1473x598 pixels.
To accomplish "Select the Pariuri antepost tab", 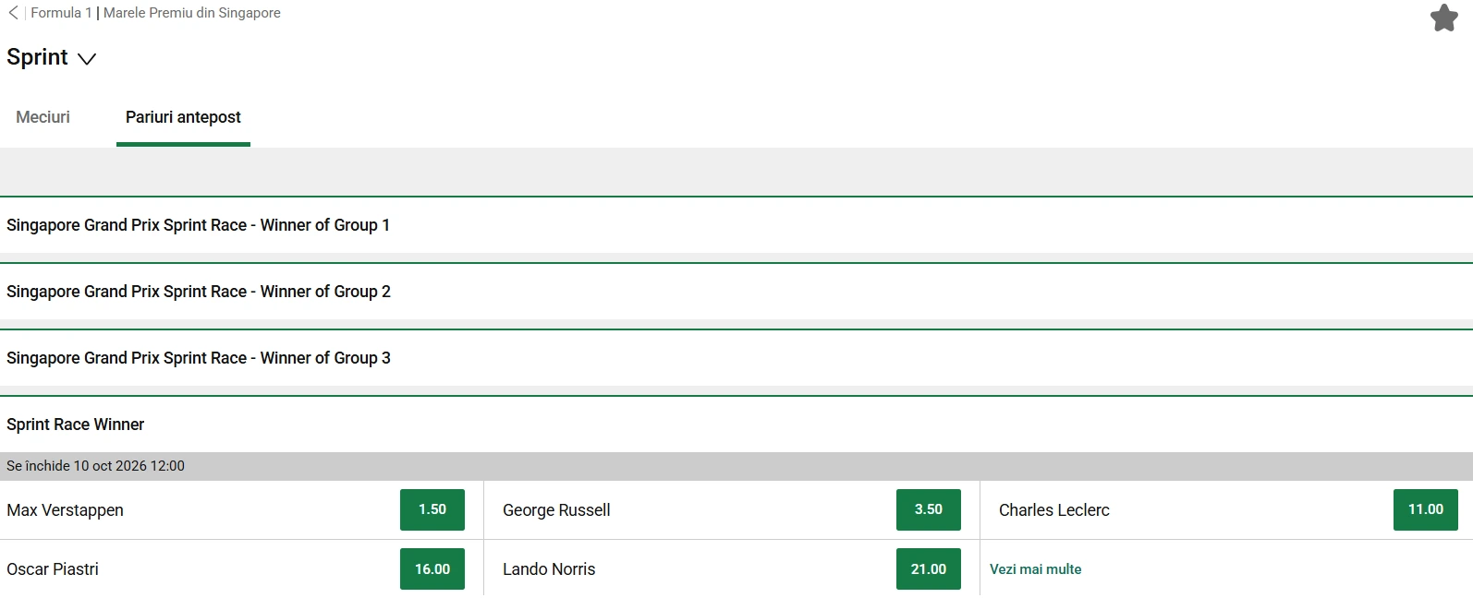I will (183, 117).
